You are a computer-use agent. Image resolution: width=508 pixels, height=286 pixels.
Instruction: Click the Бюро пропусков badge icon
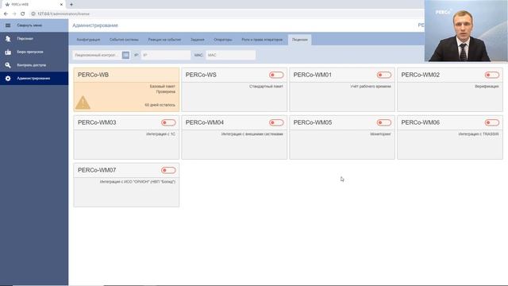pyautogui.click(x=8, y=52)
